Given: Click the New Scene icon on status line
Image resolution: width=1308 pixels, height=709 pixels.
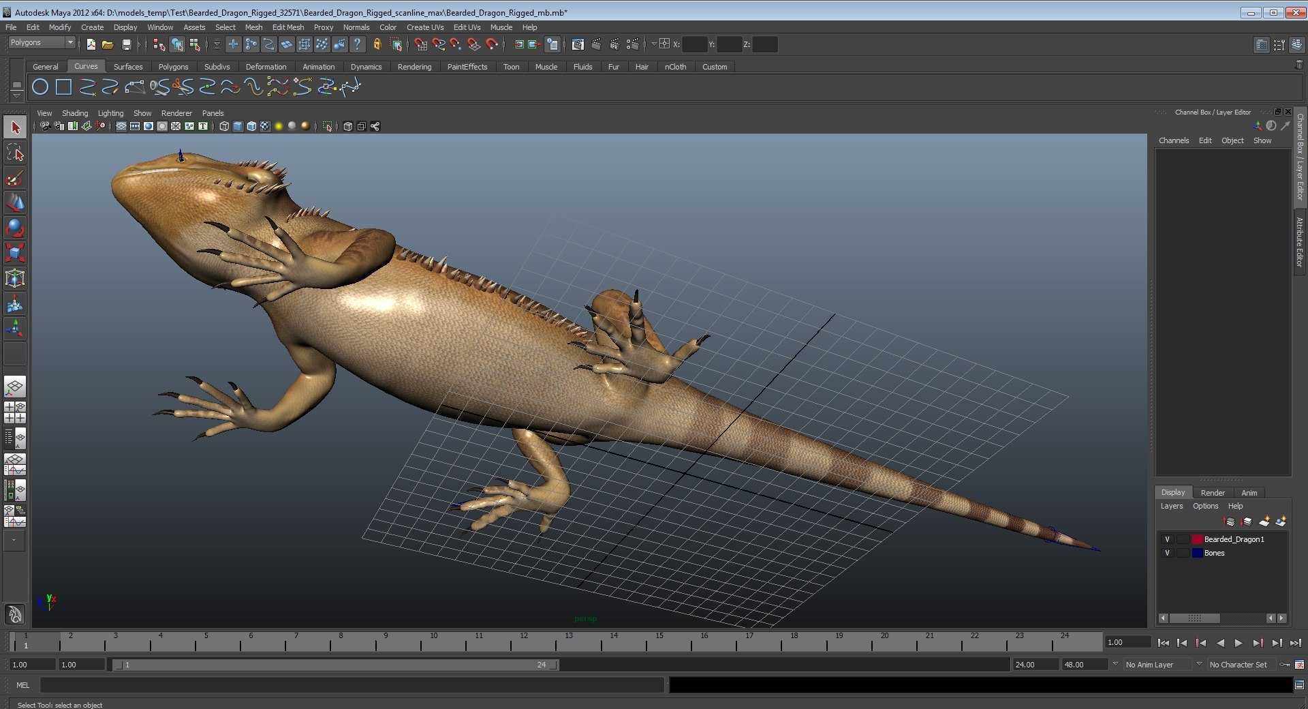Looking at the screenshot, I should 91,44.
